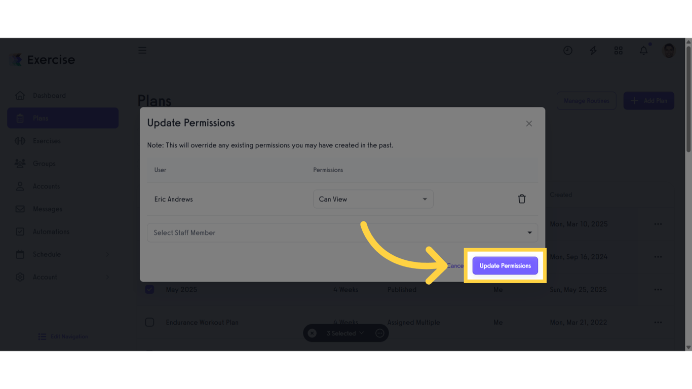The width and height of the screenshot is (692, 389).
Task: Check the Endurance Workout Plan checkbox
Action: pos(149,322)
